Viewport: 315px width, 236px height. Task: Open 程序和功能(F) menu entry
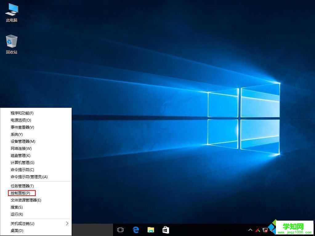[22, 113]
